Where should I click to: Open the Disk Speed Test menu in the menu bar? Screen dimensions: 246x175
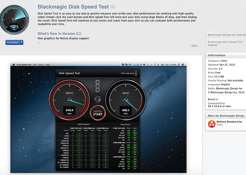24,64
